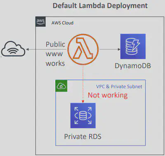
Task: Click the arrowhead pointing to internet cloud
Action: point(27,49)
